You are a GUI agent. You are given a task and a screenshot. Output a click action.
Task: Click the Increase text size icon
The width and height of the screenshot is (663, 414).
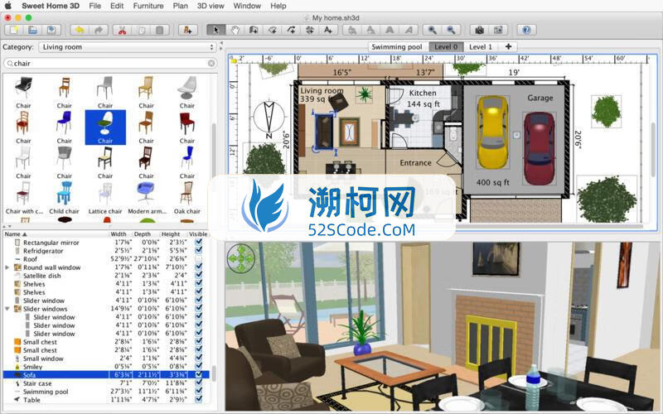351,30
